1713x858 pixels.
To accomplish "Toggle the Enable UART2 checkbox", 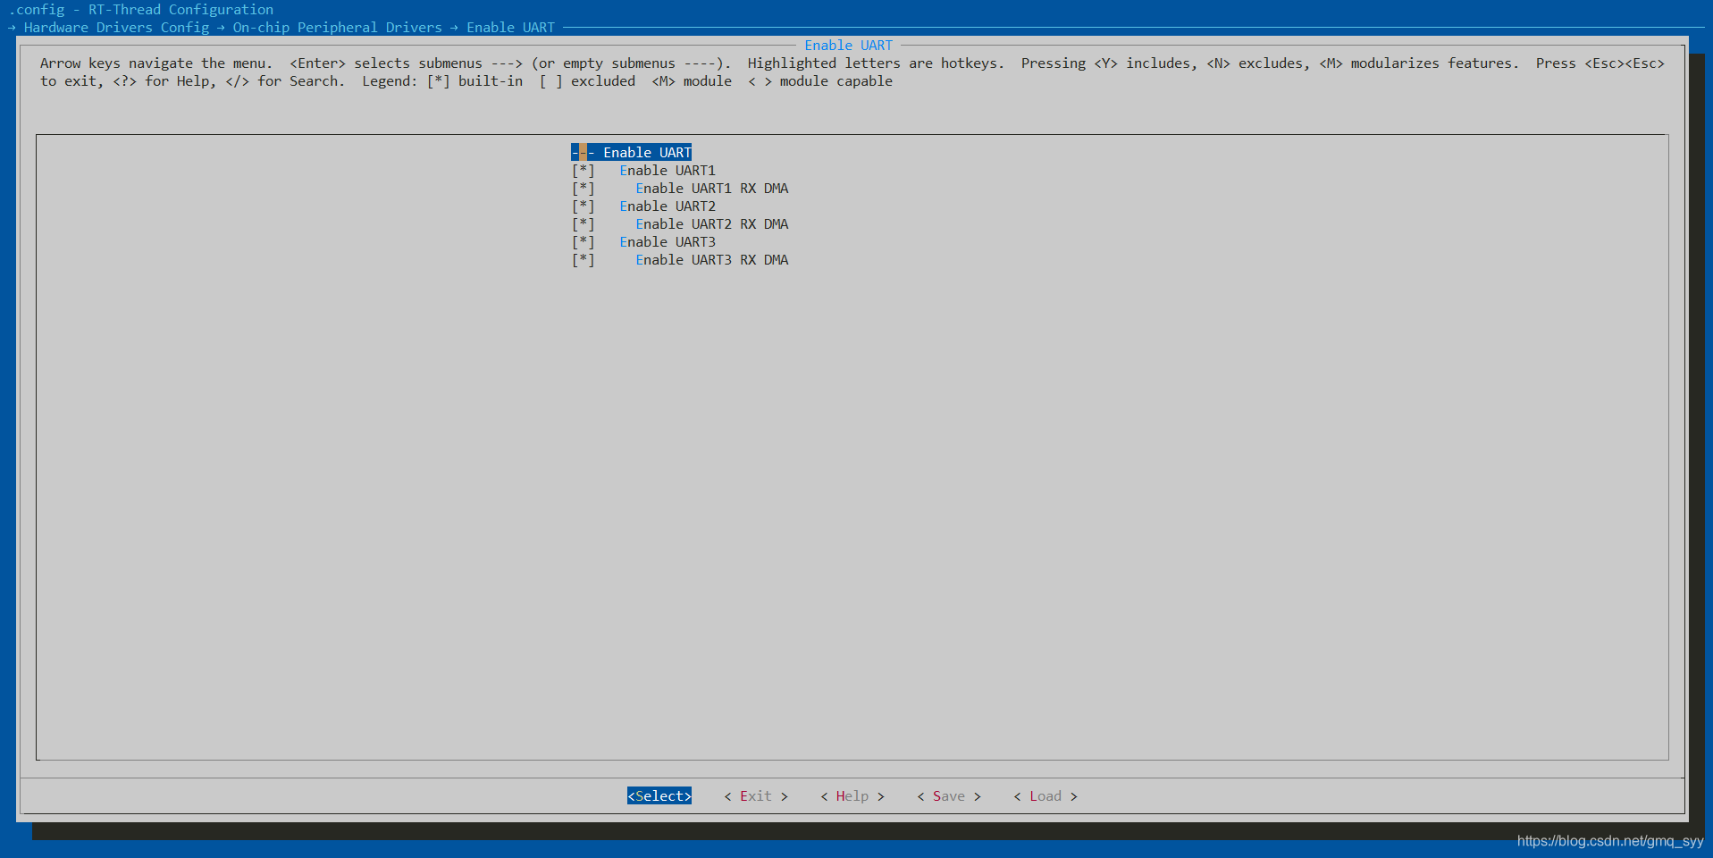I will [583, 206].
